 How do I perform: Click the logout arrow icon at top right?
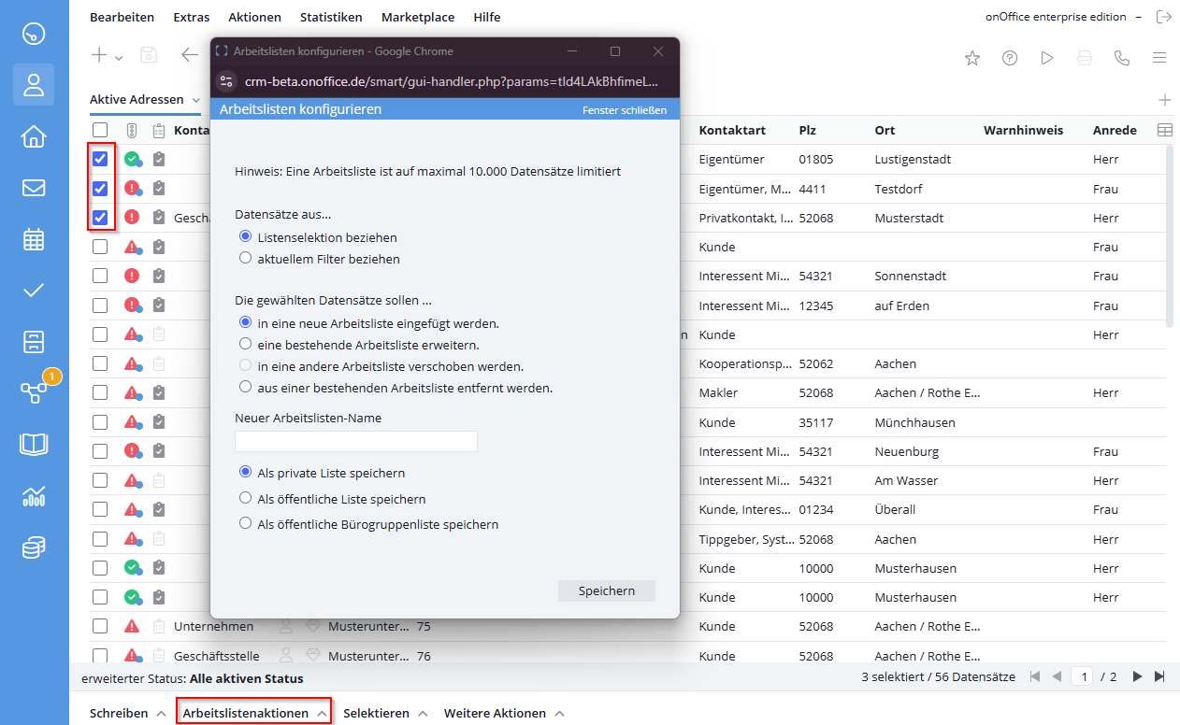(1164, 17)
